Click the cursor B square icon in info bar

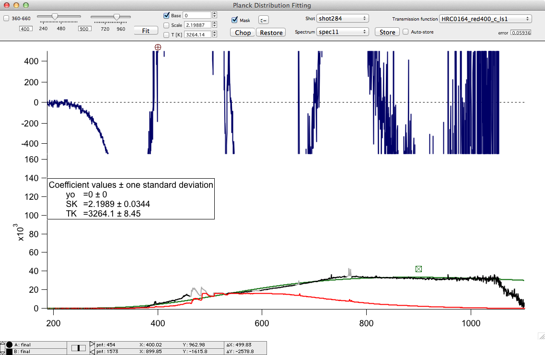[9, 352]
